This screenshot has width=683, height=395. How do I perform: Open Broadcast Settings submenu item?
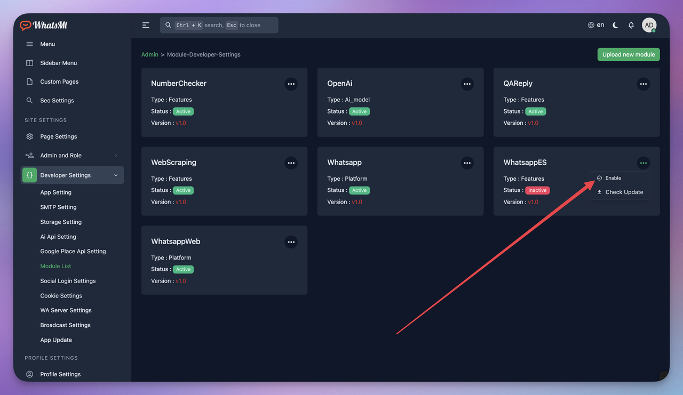pyautogui.click(x=65, y=325)
